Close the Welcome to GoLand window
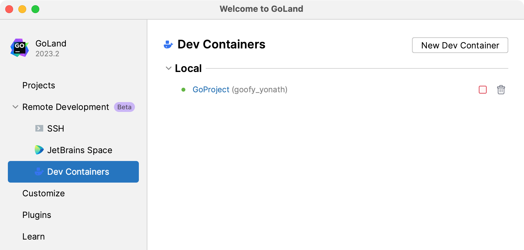 coord(9,9)
